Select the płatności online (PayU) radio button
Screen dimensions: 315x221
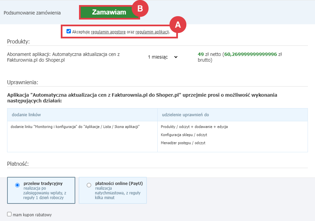(x=89, y=185)
